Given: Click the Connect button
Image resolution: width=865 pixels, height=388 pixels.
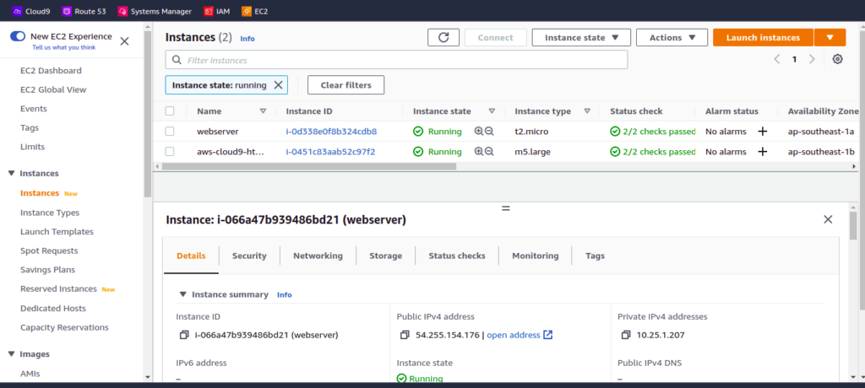Looking at the screenshot, I should (x=495, y=37).
